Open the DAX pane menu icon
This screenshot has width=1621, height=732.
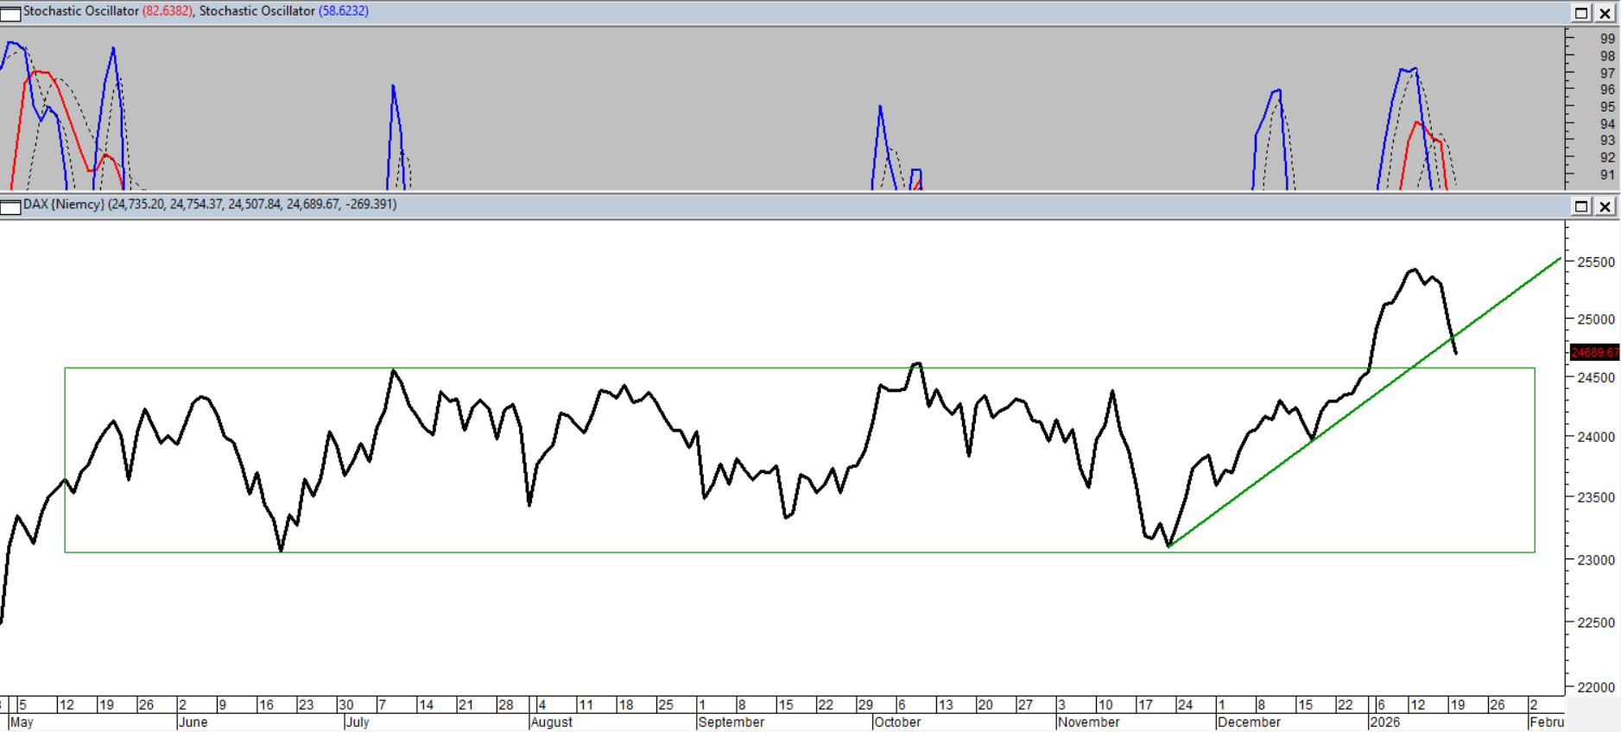10,206
